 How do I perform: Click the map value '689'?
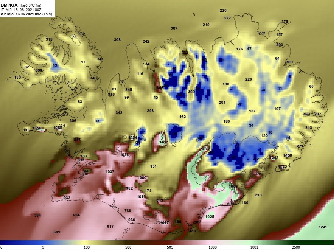pyautogui.click(x=57, y=232)
